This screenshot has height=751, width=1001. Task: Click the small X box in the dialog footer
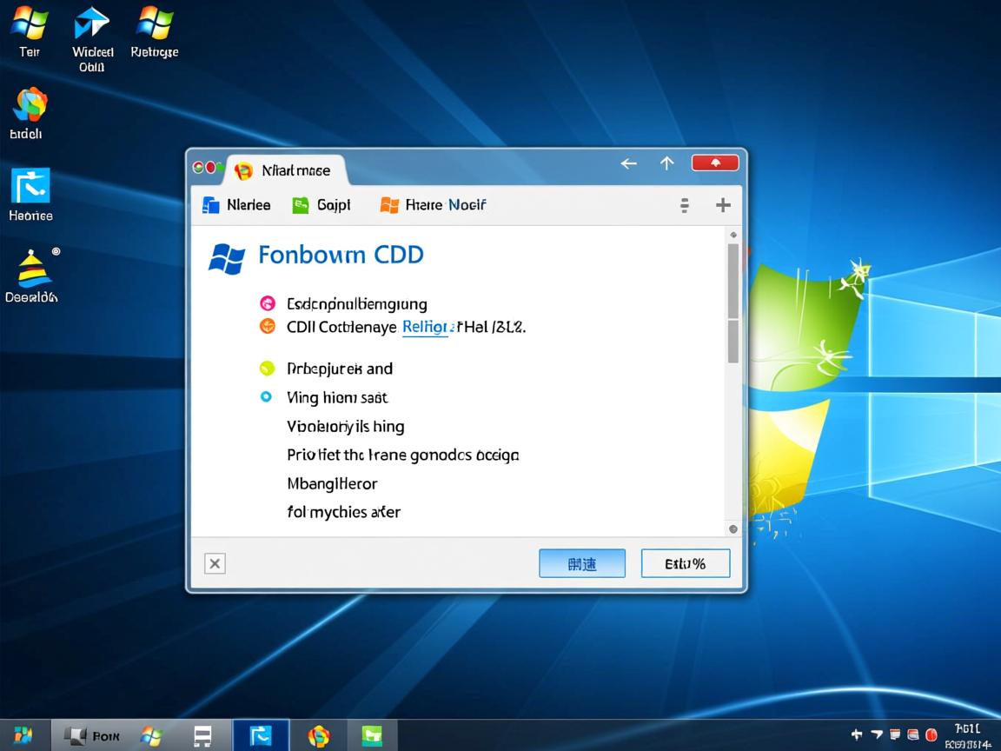[x=215, y=563]
